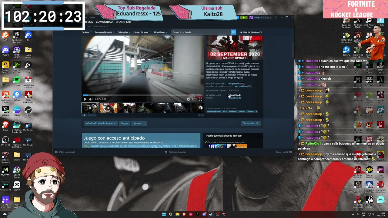Select the 'Acceso anticipado' tag

coord(214,111)
